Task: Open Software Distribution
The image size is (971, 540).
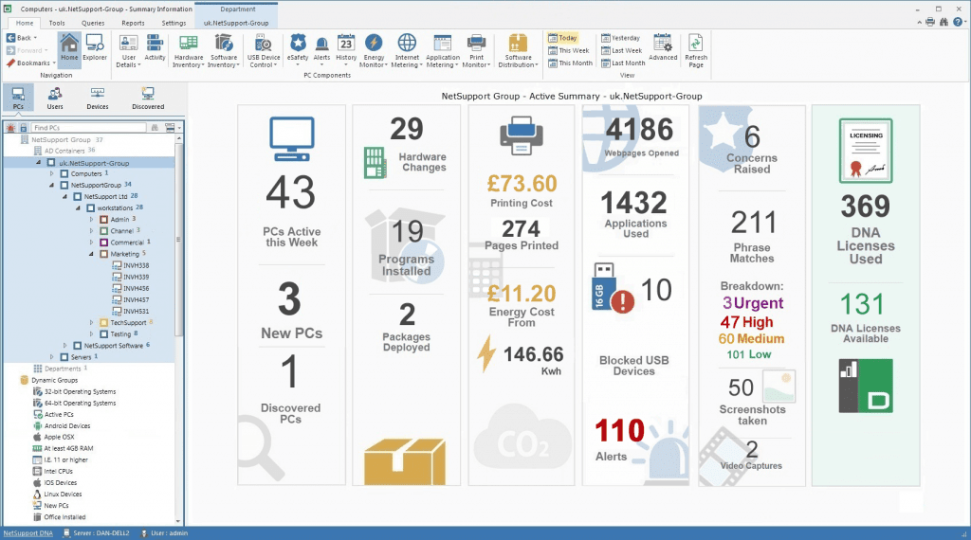Action: [519, 51]
